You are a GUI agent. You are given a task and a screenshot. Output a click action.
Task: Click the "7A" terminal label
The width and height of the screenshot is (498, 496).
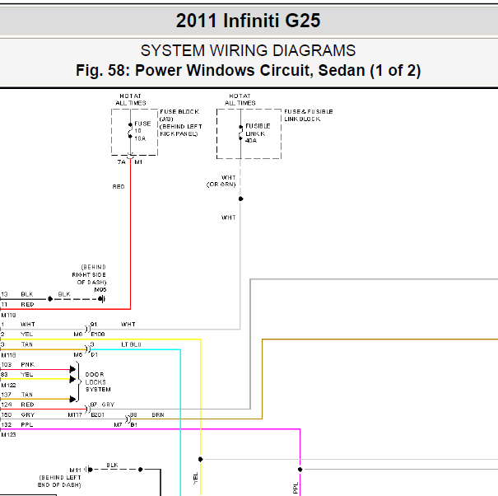[122, 162]
